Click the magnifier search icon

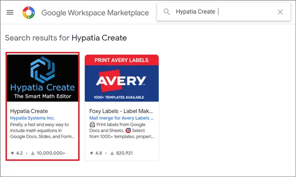[x=166, y=12]
